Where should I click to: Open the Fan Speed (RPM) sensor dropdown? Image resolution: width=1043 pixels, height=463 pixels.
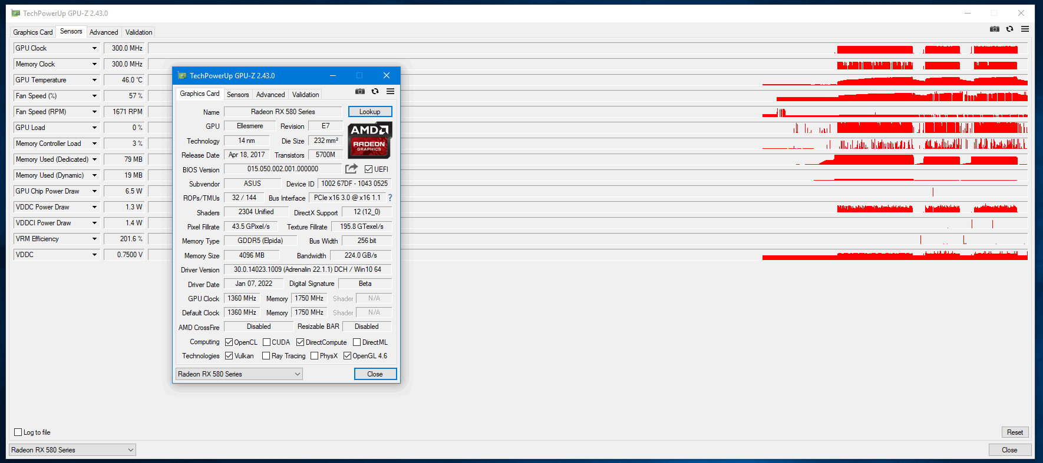click(x=94, y=112)
